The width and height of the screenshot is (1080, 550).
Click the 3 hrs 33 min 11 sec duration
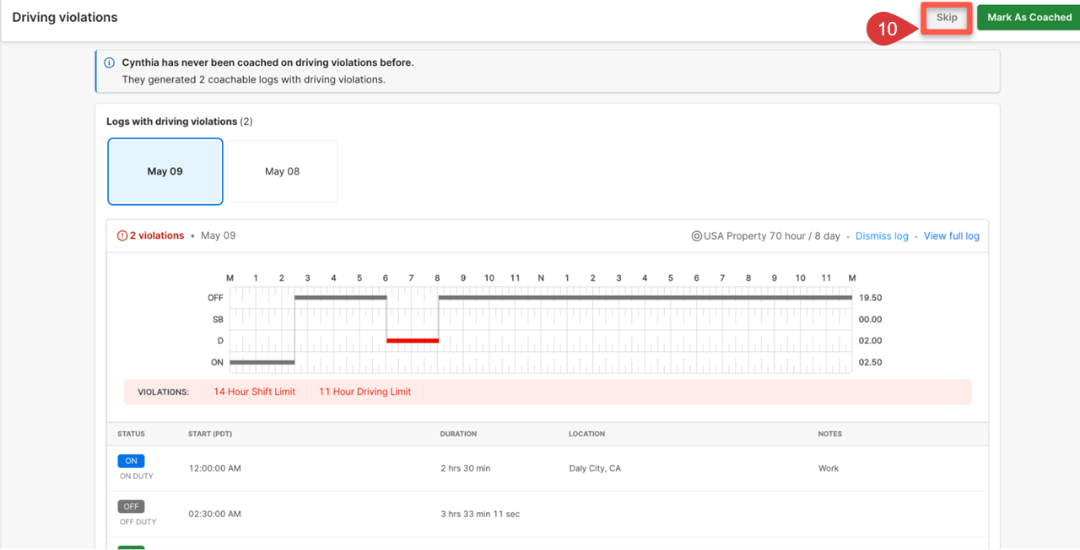[x=480, y=514]
